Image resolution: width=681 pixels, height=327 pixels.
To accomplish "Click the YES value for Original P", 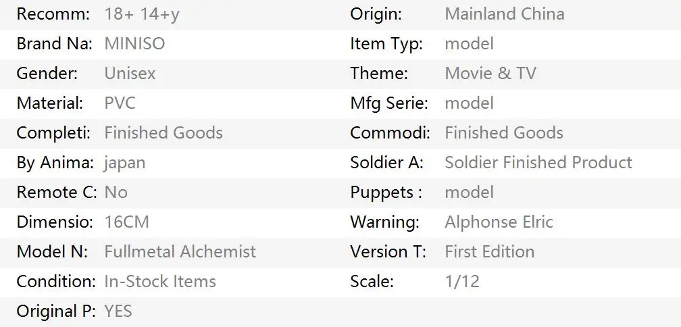I will pos(118,311).
